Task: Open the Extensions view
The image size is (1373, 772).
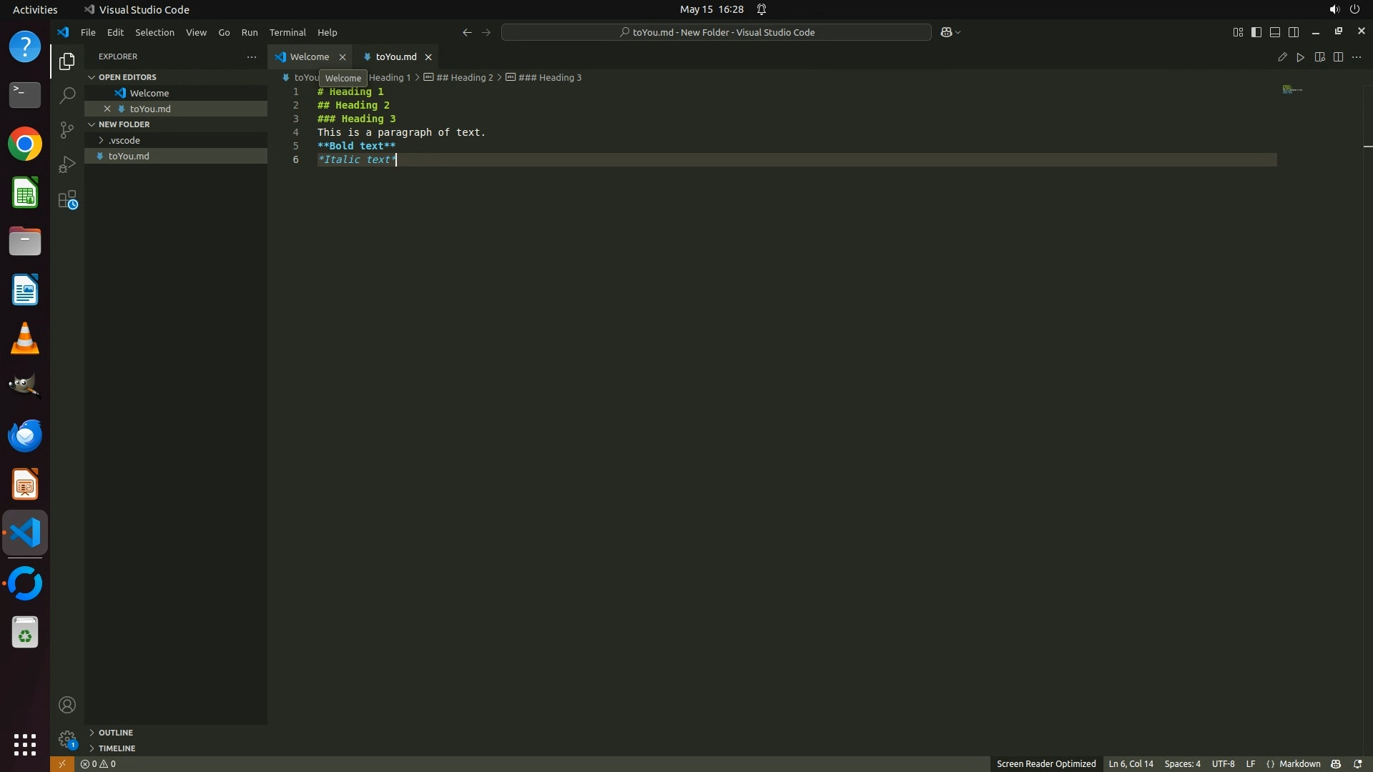Action: [x=67, y=199]
